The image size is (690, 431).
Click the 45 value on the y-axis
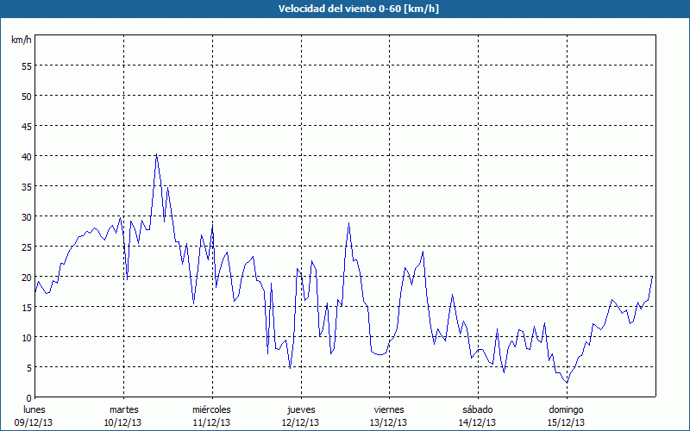pyautogui.click(x=26, y=126)
